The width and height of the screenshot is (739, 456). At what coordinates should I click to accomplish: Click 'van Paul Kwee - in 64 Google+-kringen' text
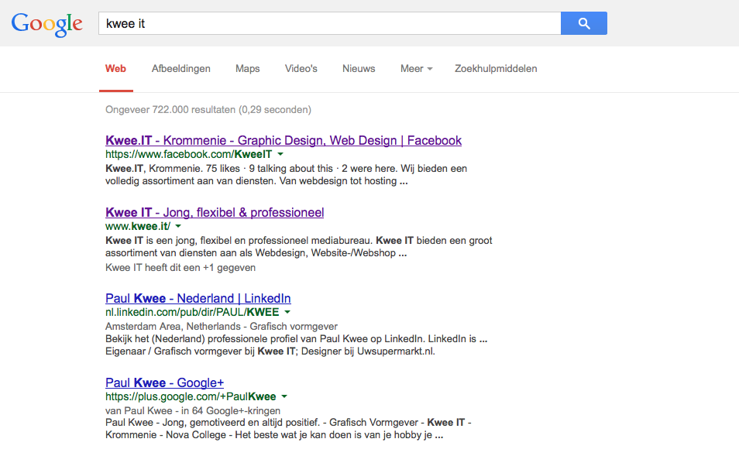click(193, 411)
